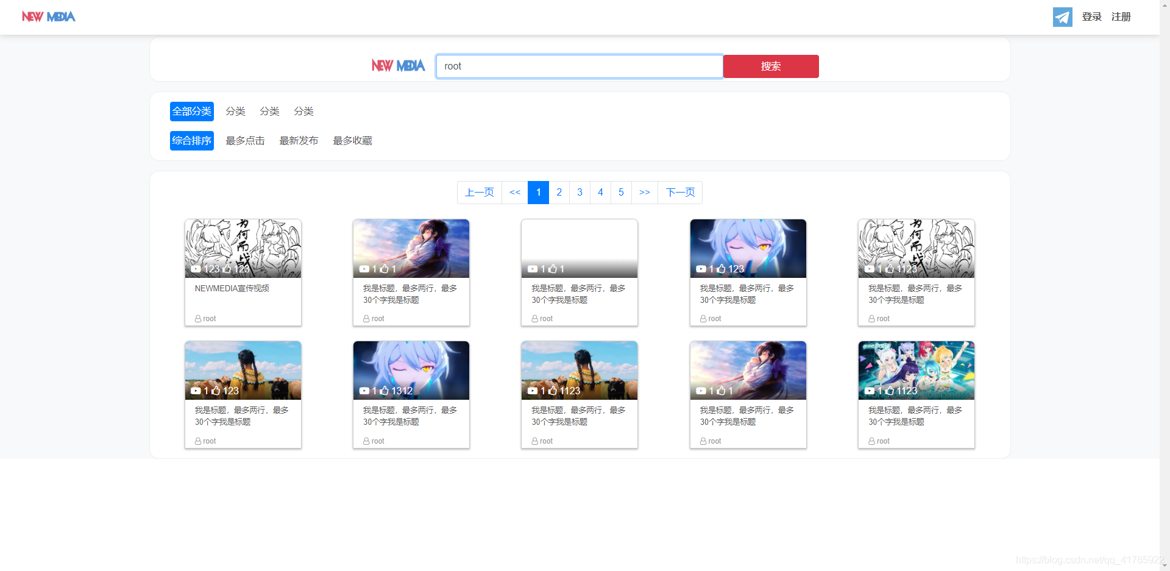Go to page 4

click(x=601, y=193)
